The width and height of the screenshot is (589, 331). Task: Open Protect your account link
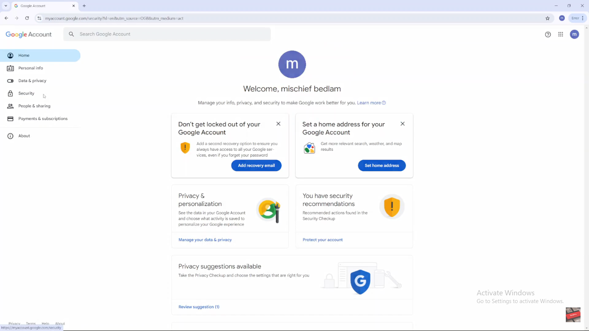point(322,240)
